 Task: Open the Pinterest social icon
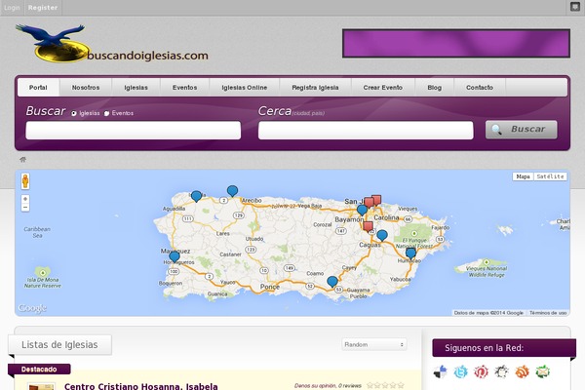coord(482,371)
